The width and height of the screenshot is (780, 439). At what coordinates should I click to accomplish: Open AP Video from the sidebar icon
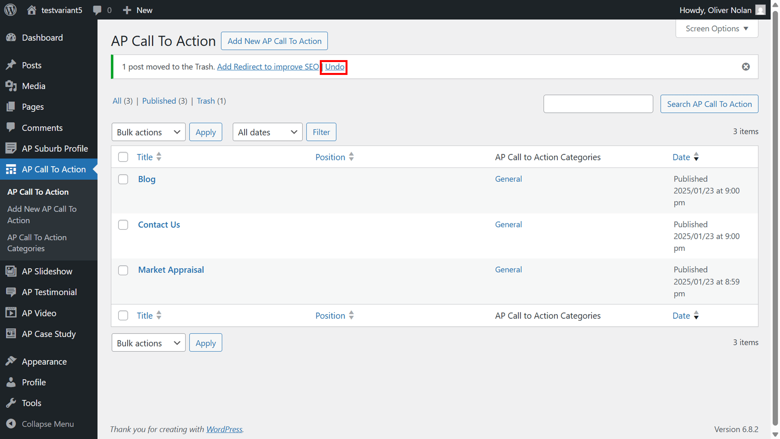(11, 313)
